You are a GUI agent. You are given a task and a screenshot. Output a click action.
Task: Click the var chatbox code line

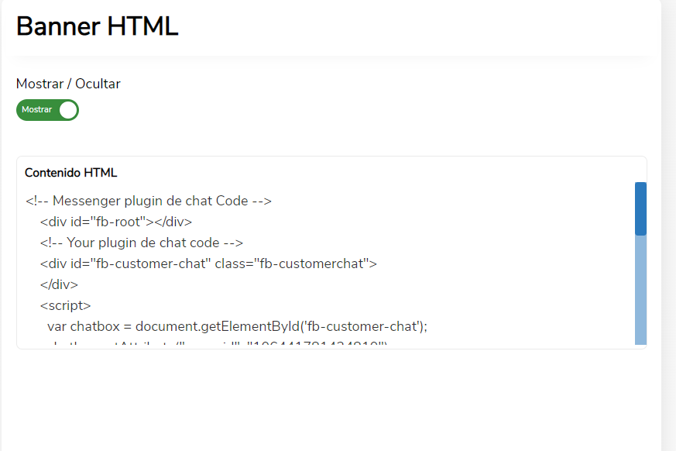(x=237, y=327)
